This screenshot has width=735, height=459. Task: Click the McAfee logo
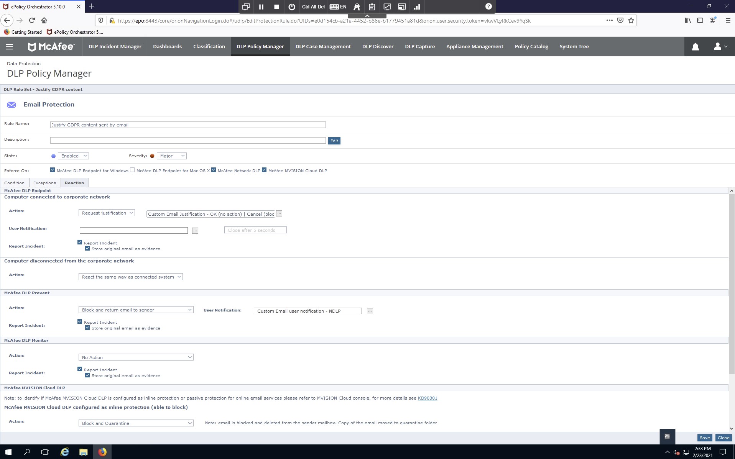[x=51, y=47]
